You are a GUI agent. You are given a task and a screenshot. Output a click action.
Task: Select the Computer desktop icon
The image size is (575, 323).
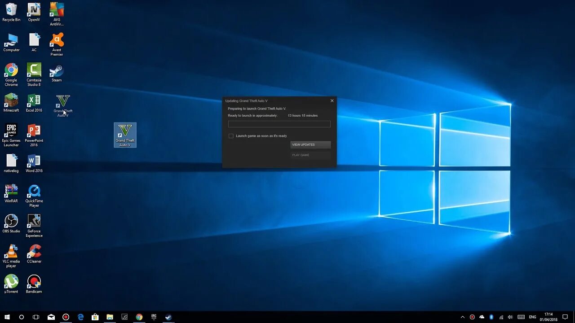(x=11, y=43)
